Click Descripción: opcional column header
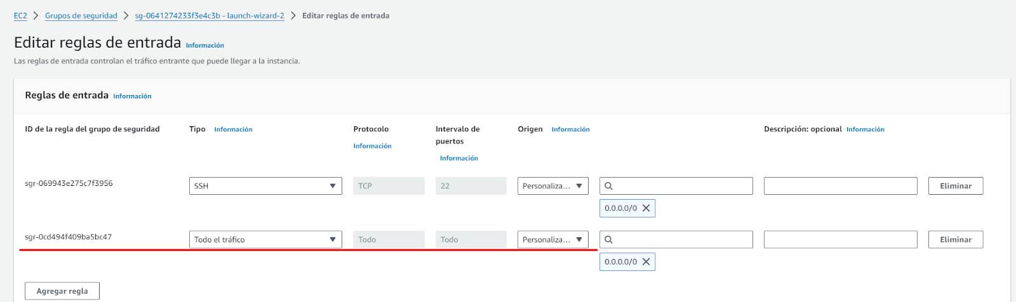Viewport: 1016px width, 302px height. point(803,129)
